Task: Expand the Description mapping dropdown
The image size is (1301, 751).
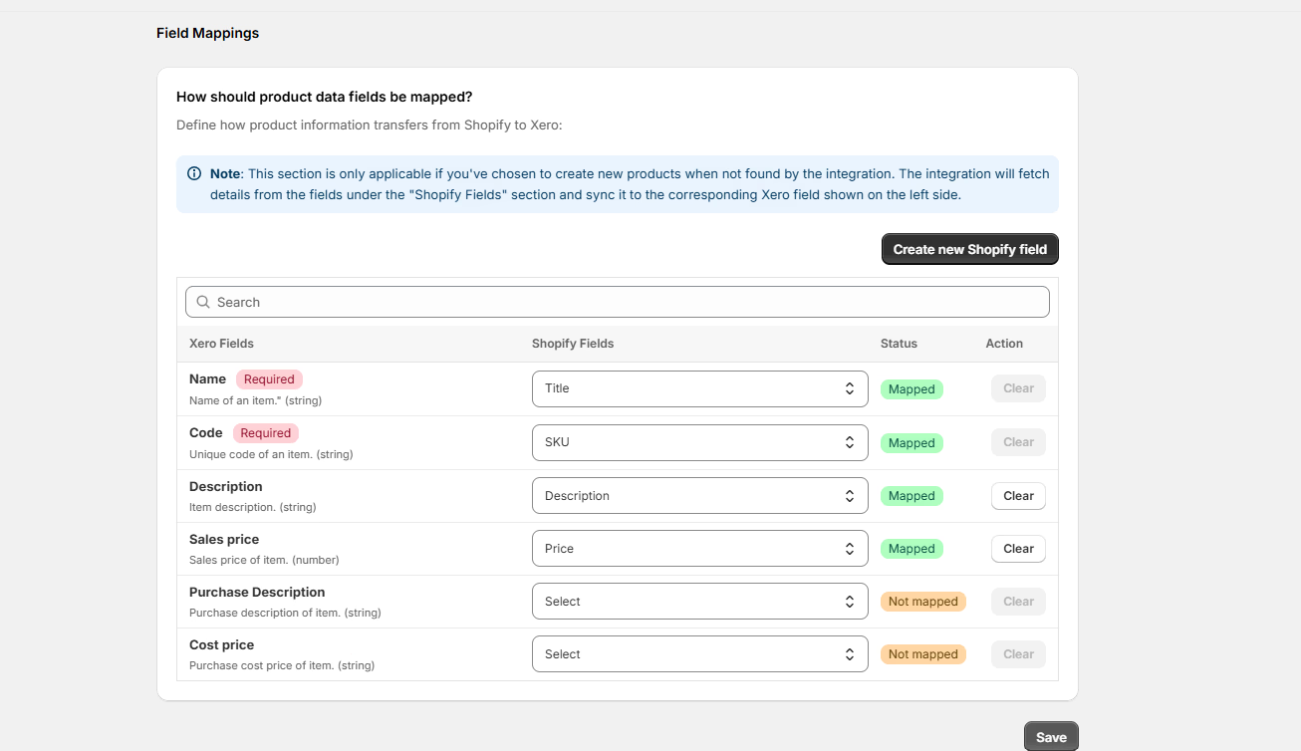Action: click(x=699, y=496)
